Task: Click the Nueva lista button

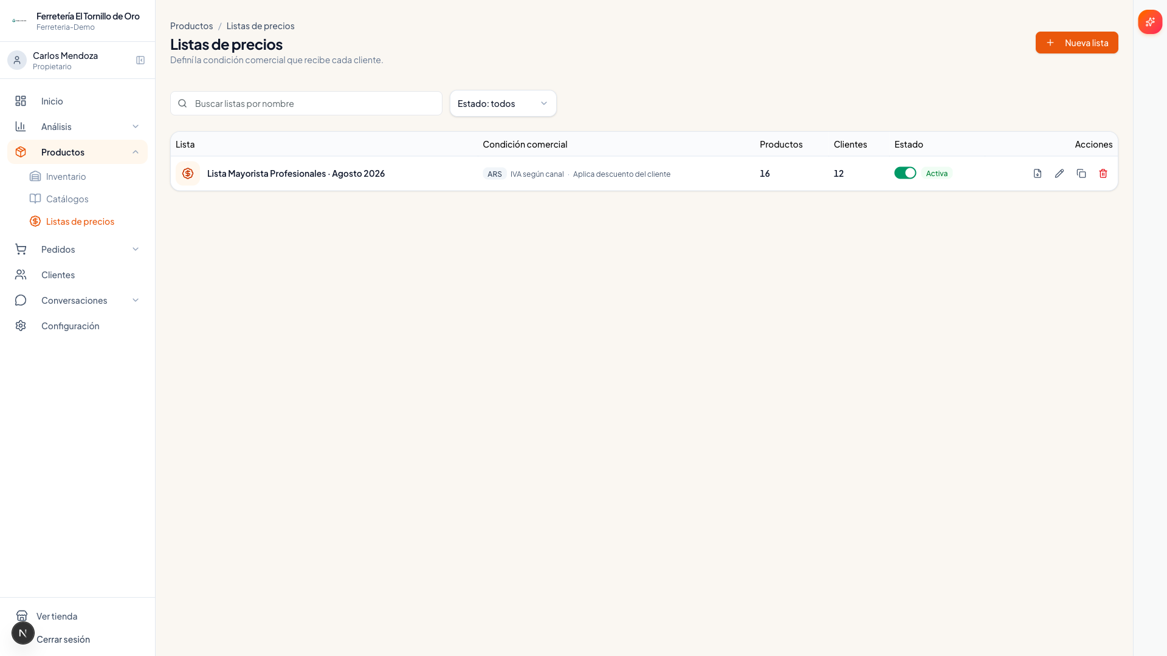Action: click(1076, 43)
